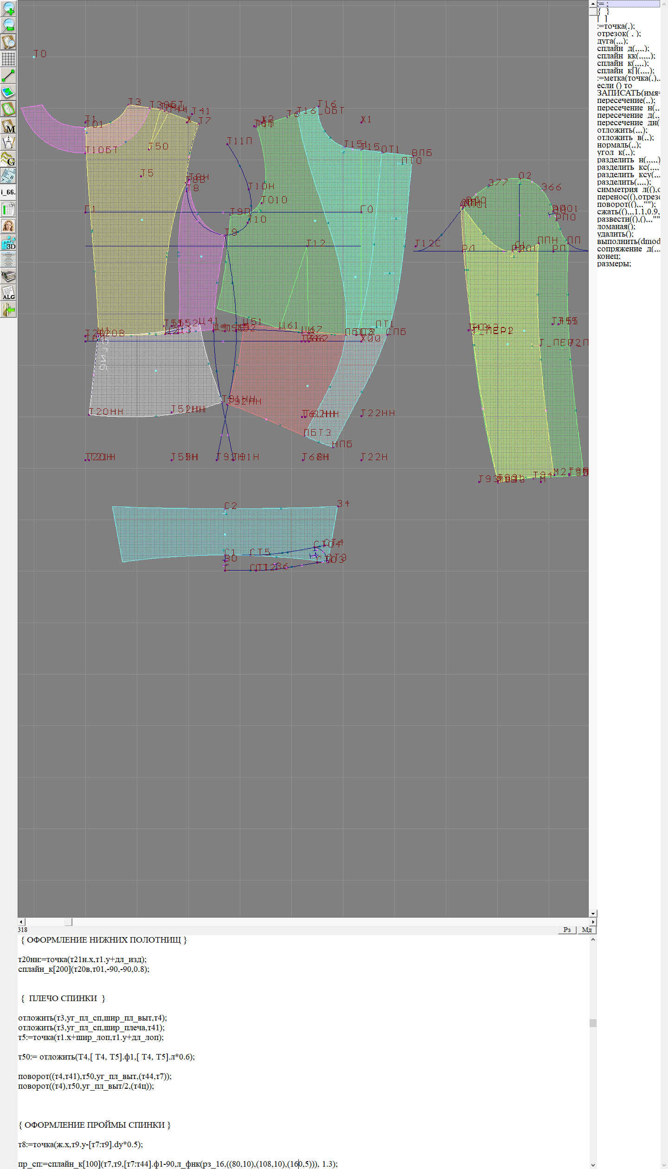Click the canvas horizontal scrollbar thumb
The width and height of the screenshot is (668, 1169).
68,922
